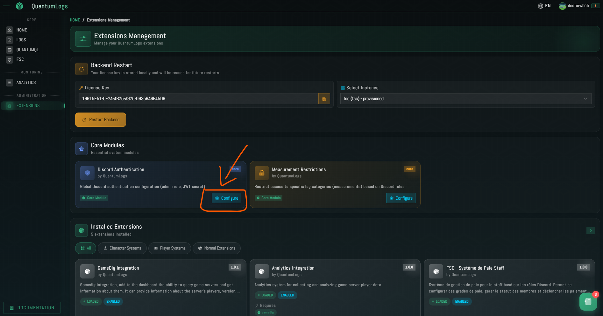603x316 pixels.
Task: Click gamedig dependency tag
Action: [x=266, y=313]
